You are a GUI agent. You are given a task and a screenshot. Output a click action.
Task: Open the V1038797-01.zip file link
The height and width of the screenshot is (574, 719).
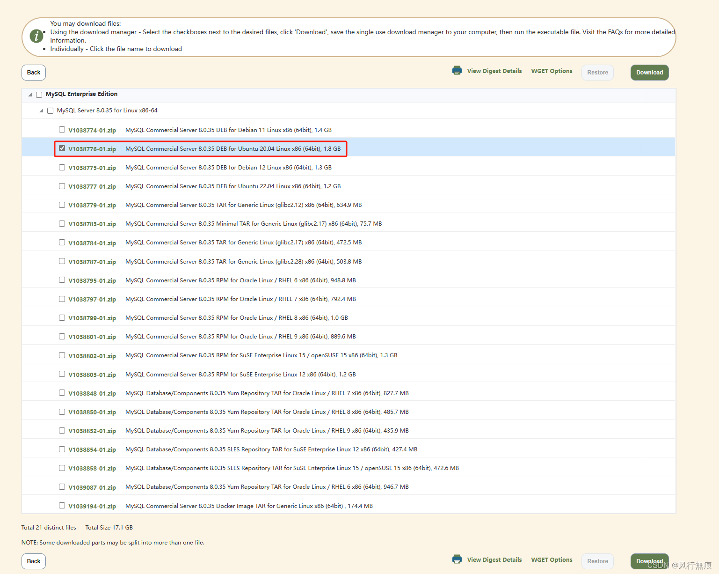click(92, 300)
